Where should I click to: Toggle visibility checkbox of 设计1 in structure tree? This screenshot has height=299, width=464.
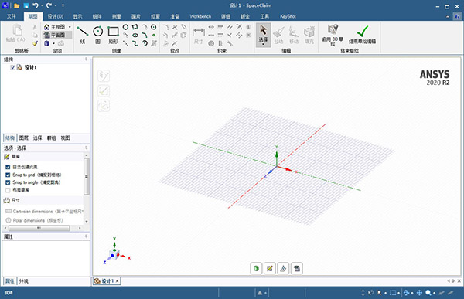click(12, 67)
